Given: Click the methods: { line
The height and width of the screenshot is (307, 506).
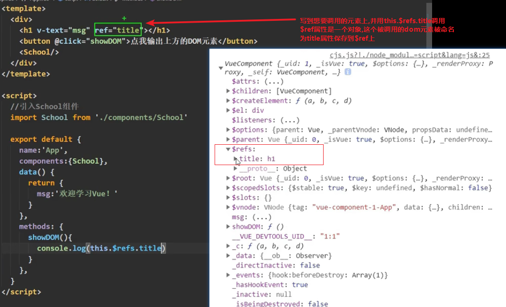Looking at the screenshot, I should [41, 227].
